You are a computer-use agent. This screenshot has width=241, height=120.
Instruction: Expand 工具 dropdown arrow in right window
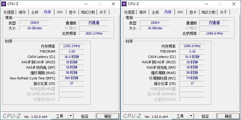coord(191,116)
